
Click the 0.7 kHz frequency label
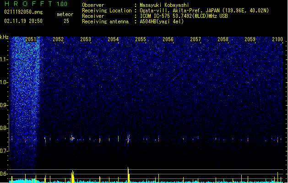coord(4,151)
